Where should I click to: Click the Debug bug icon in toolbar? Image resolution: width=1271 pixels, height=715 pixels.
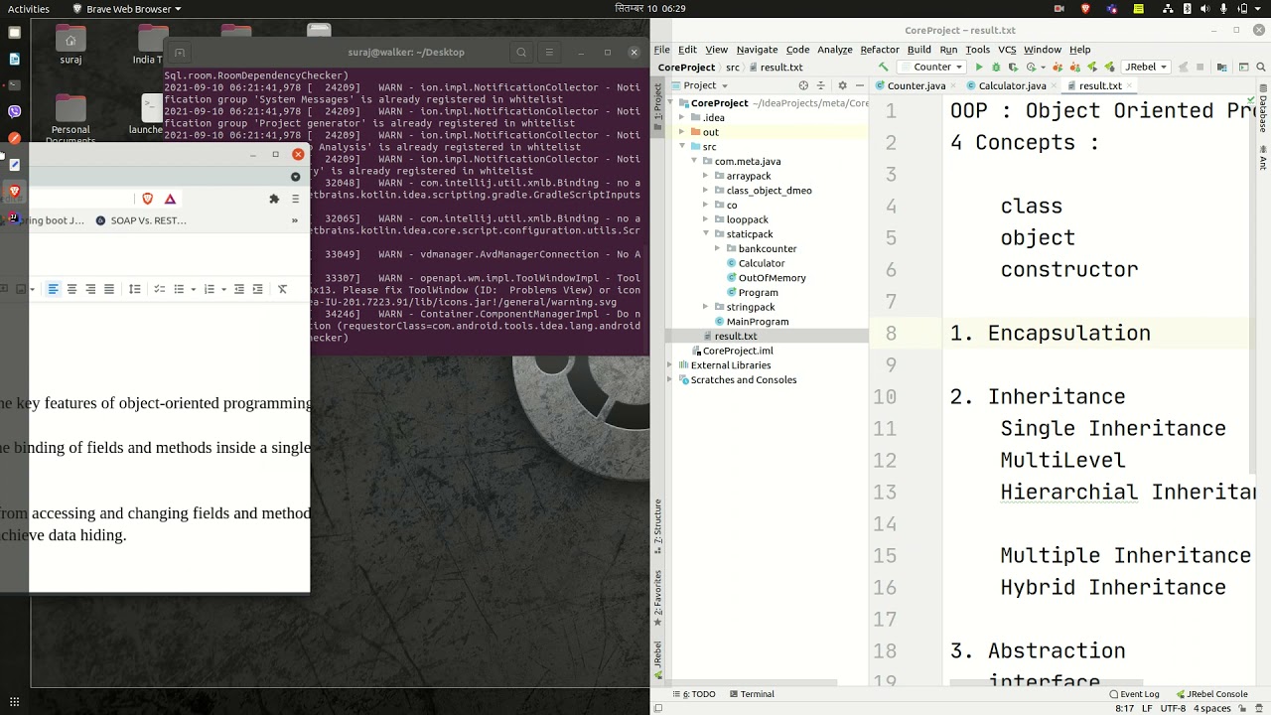(x=996, y=68)
